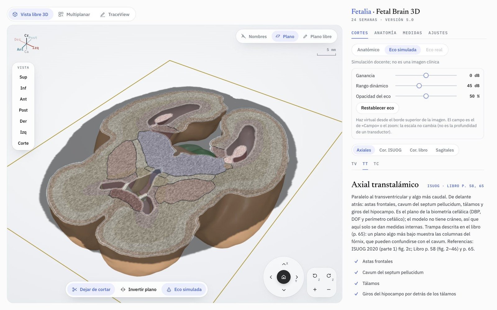Set view to Post
Viewport: 497px width, 310px height.
pyautogui.click(x=23, y=110)
